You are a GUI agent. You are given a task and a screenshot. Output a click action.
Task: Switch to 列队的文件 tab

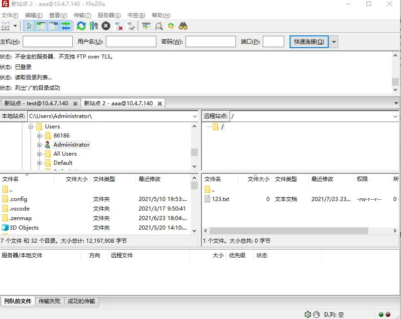[18, 301]
